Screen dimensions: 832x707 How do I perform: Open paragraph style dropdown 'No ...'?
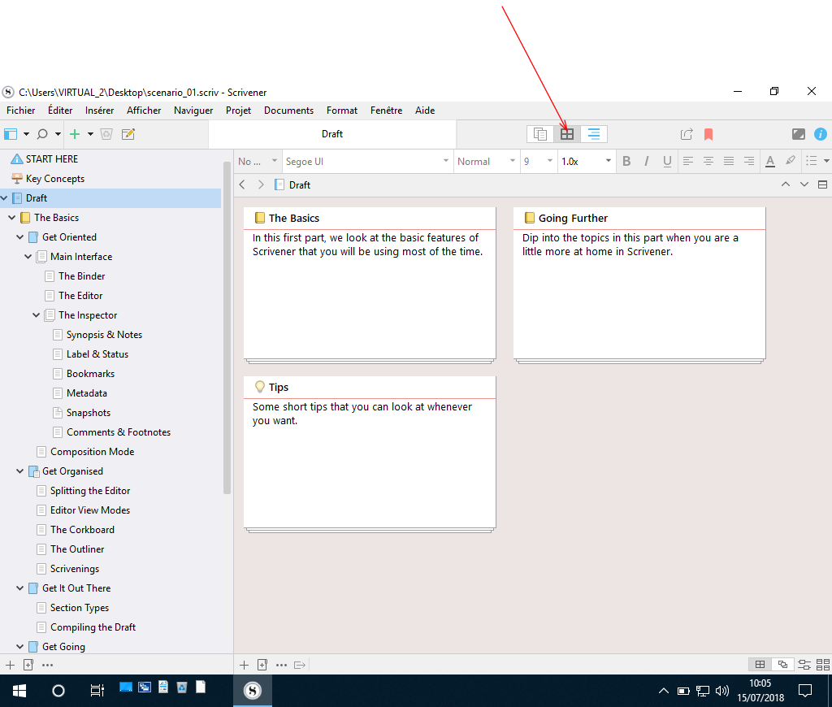[x=258, y=162]
